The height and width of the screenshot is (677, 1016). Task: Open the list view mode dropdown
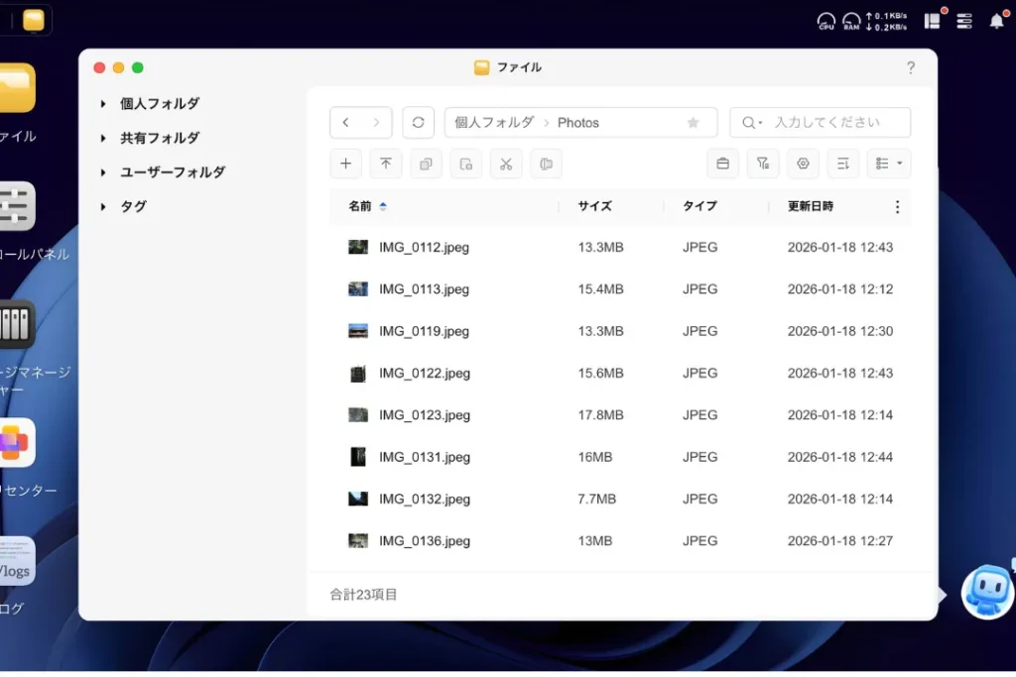[x=889, y=164]
